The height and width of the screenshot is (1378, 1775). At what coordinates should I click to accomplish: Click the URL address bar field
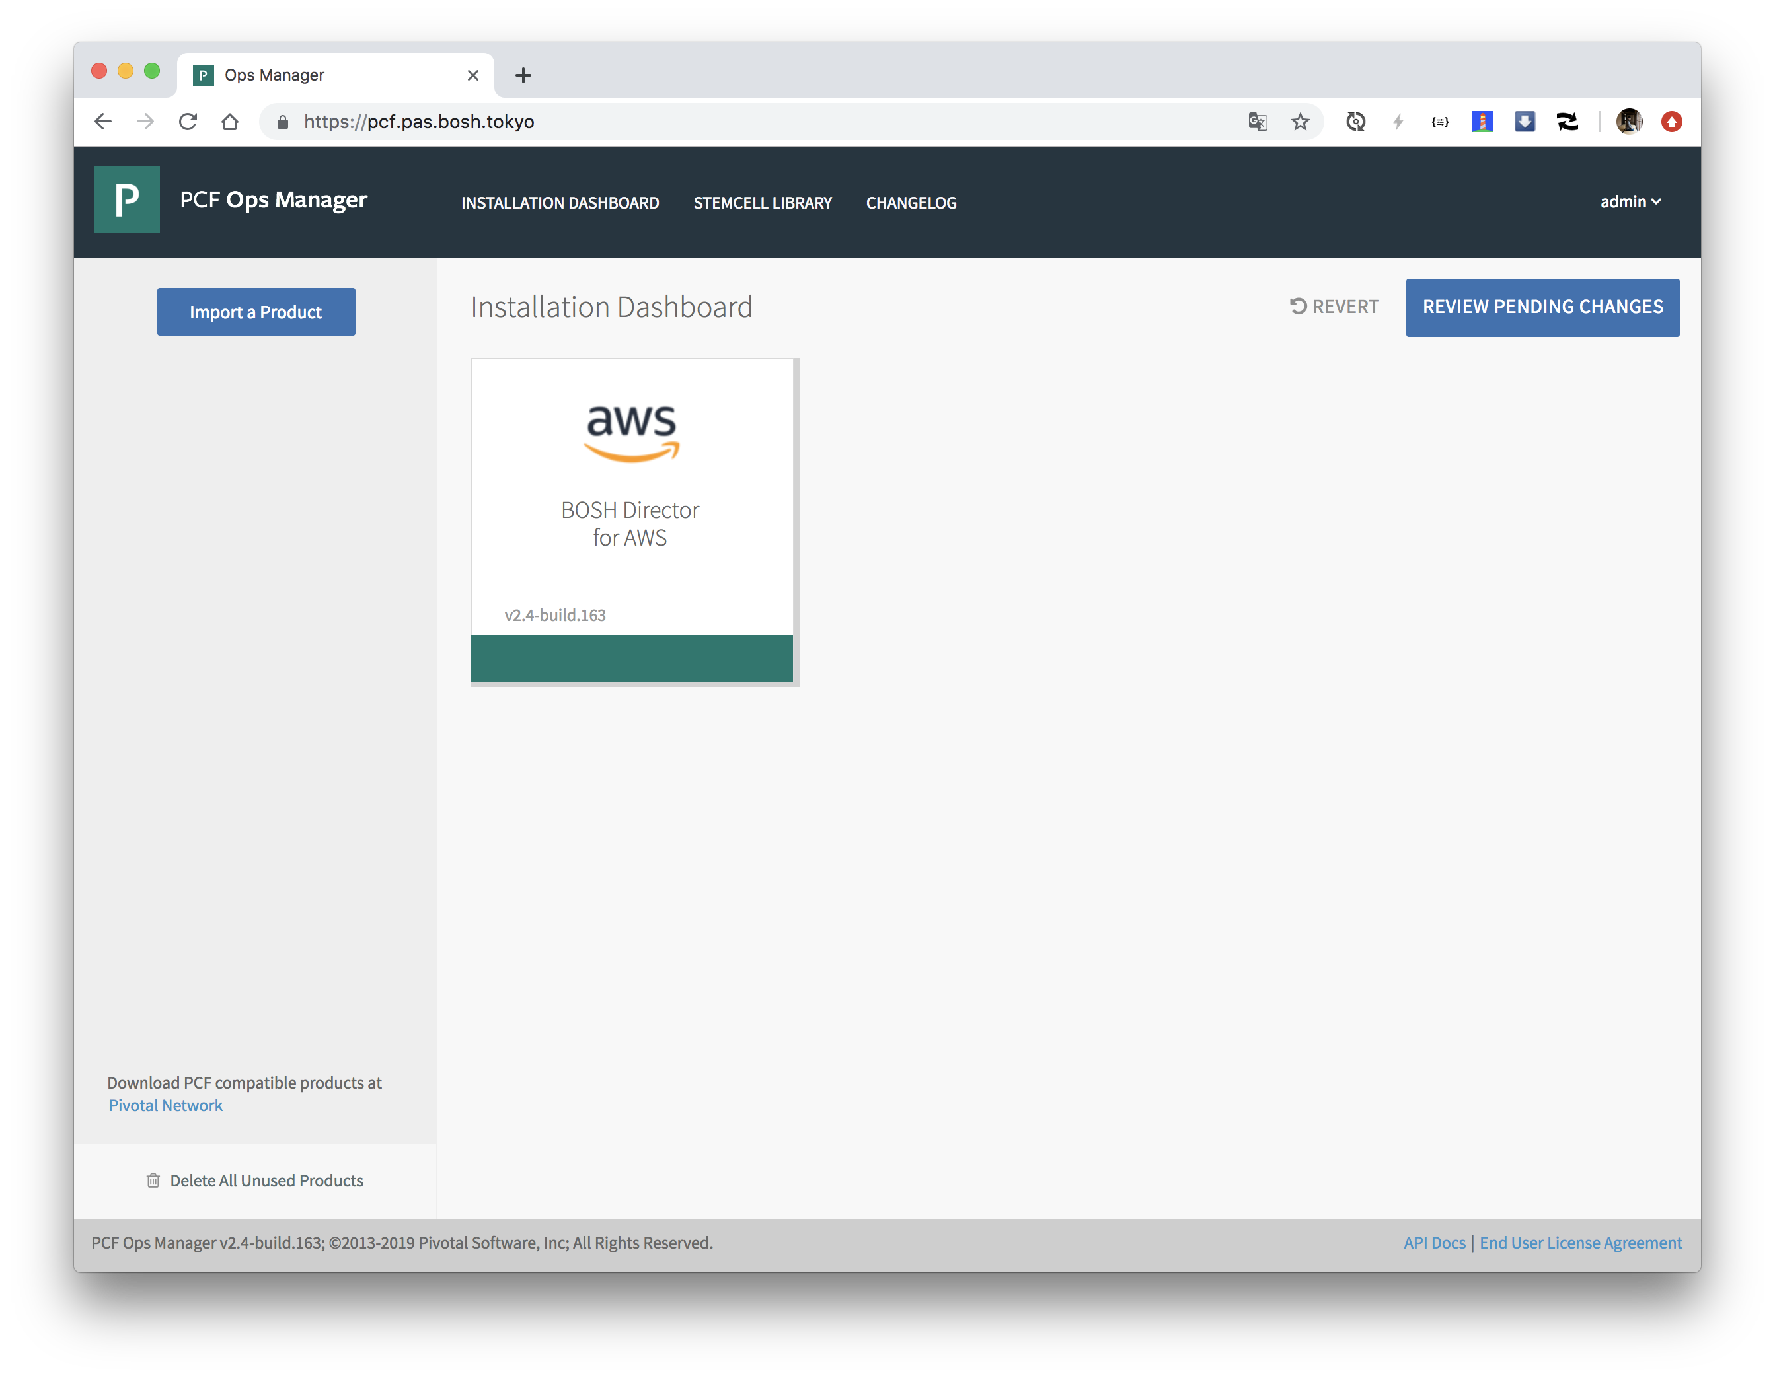click(732, 122)
